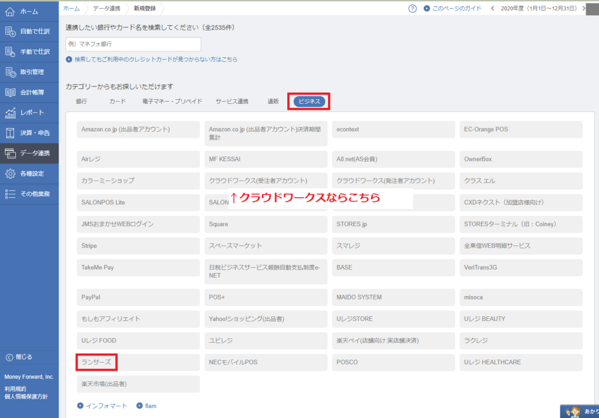Choose the 楽天ペイ(店舗向け:実店舗決済) service

pyautogui.click(x=394, y=341)
